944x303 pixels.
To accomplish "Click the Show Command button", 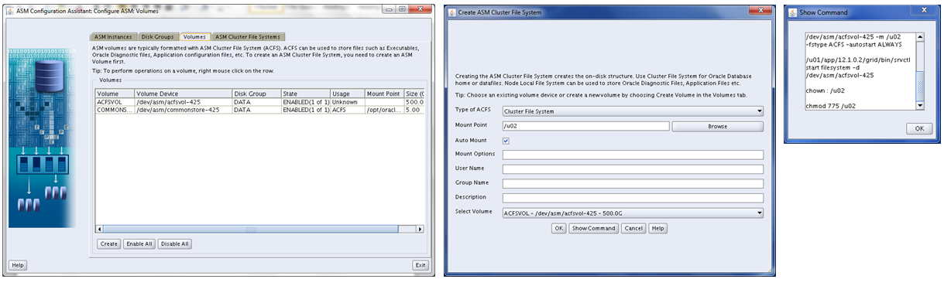I will tap(593, 228).
